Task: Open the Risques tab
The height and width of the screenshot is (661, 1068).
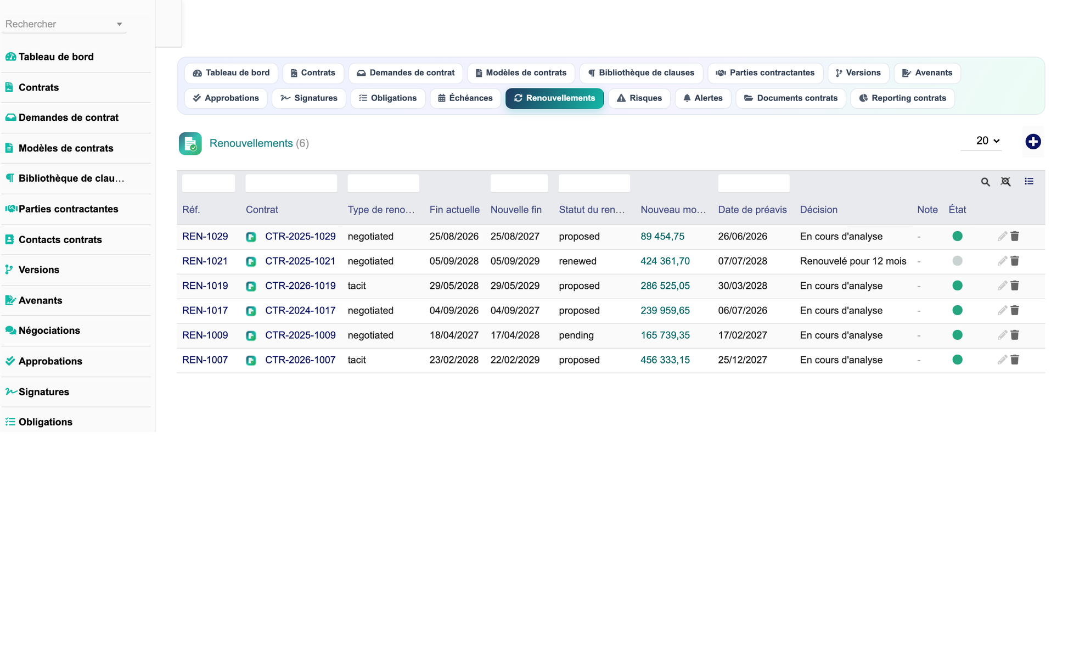Action: coord(639,98)
